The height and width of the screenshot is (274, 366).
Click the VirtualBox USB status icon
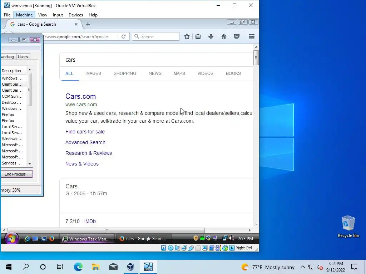point(191,248)
